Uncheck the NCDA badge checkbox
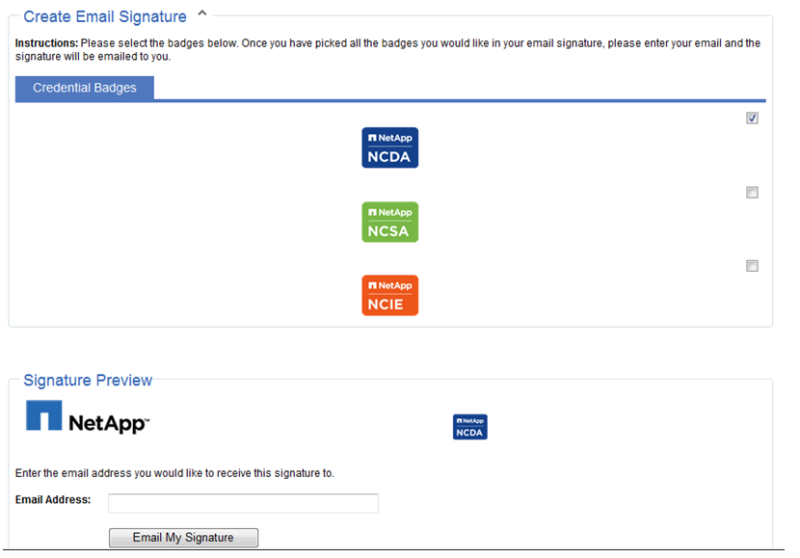This screenshot has width=800, height=558. [x=752, y=118]
